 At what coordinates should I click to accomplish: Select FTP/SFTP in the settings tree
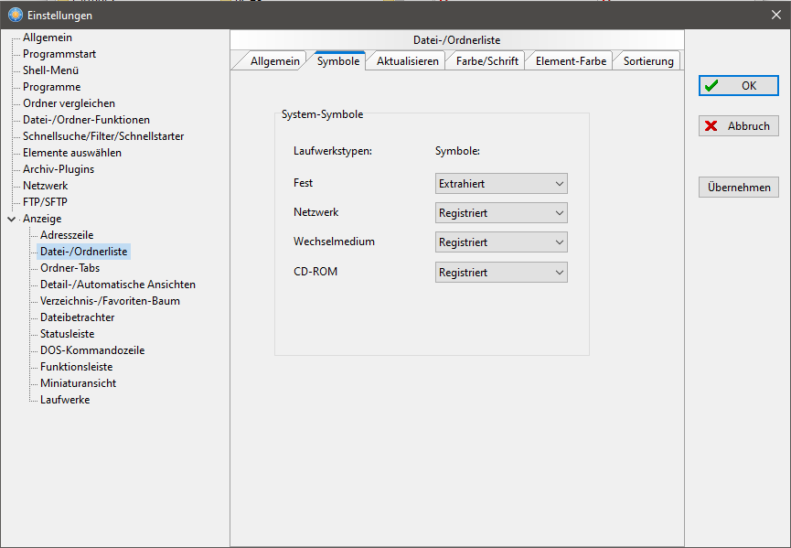(x=45, y=202)
